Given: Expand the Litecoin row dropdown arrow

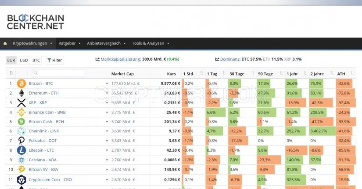Looking at the screenshot, I should pos(107,150).
